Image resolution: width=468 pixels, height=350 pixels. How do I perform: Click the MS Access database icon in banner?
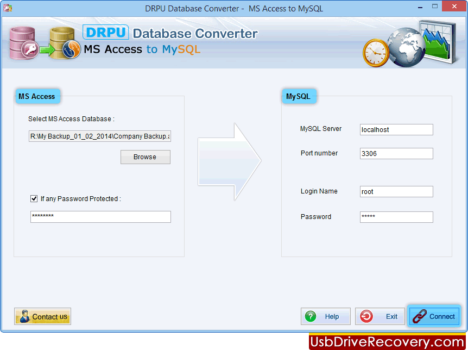click(24, 43)
